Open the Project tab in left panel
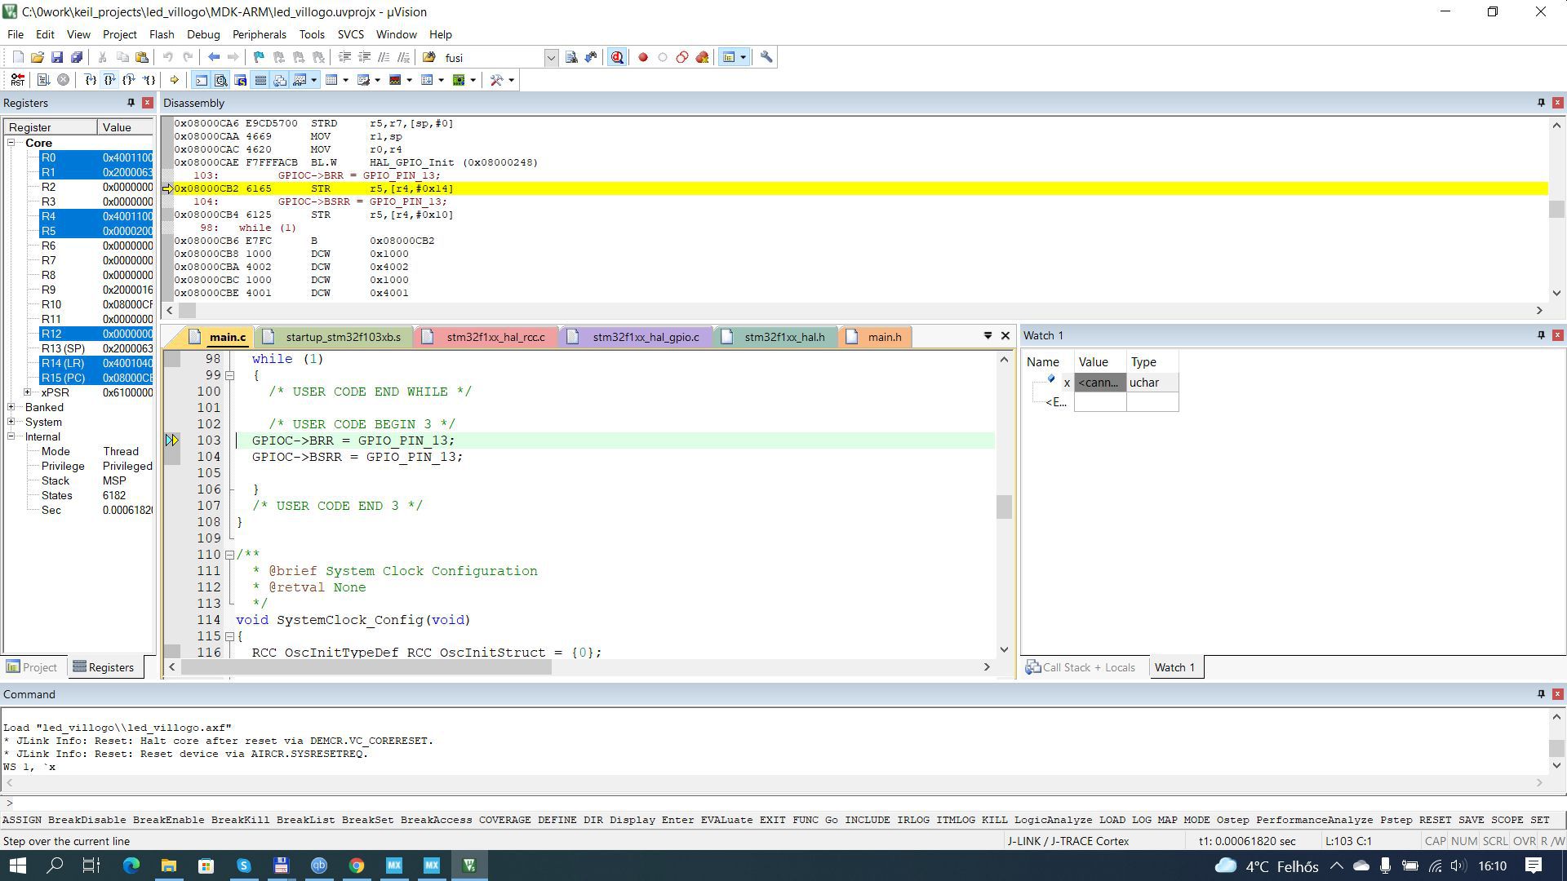Screen dimensions: 1567x881 [x=32, y=667]
